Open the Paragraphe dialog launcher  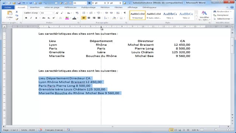pos(126,23)
